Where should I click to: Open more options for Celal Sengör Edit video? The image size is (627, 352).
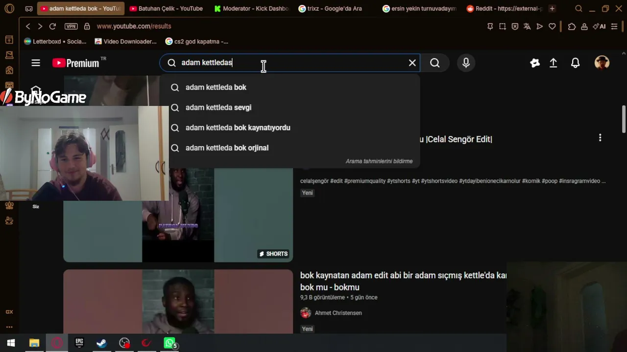click(x=600, y=138)
